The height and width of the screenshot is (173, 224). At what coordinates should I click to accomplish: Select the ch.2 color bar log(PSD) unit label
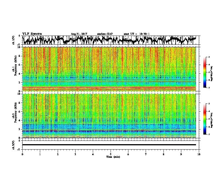pyautogui.click(x=212, y=120)
